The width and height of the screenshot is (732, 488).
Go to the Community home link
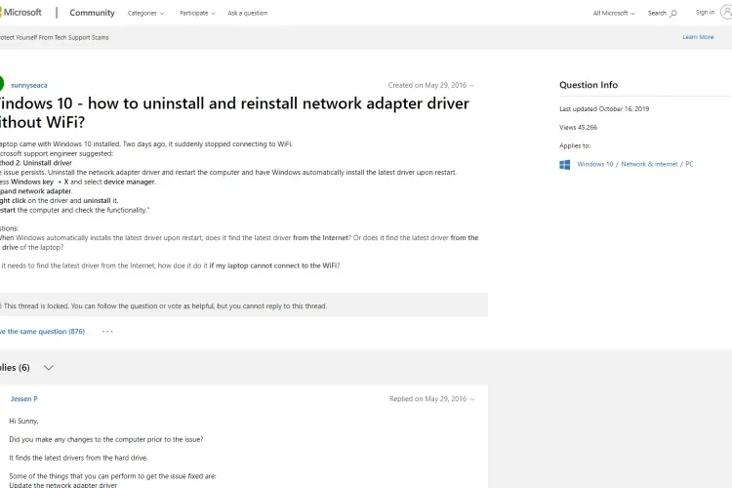click(92, 13)
